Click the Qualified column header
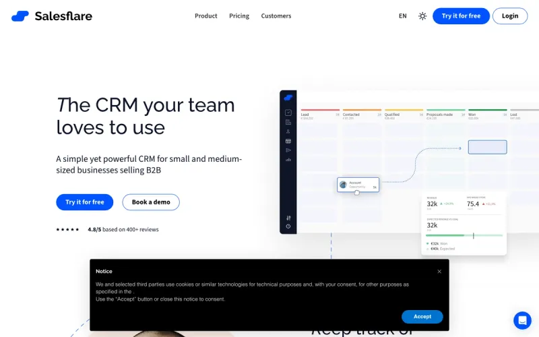539x337 pixels. (404, 115)
